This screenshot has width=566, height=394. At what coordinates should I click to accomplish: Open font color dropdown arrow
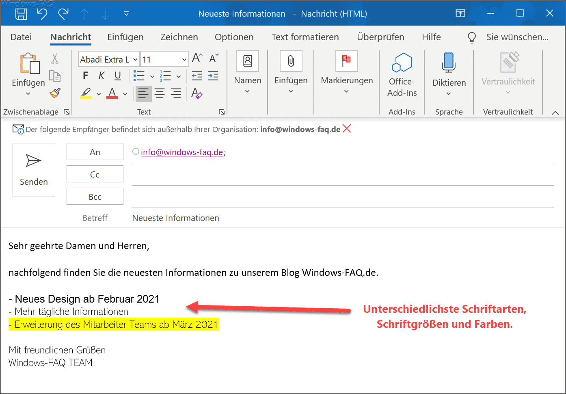pyautogui.click(x=125, y=94)
